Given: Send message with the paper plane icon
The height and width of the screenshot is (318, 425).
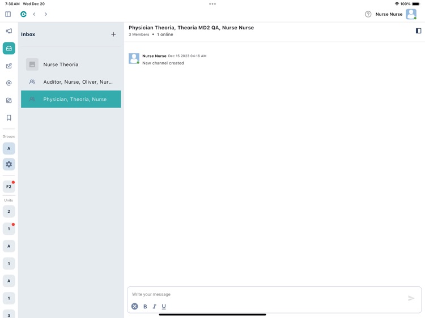Looking at the screenshot, I should [x=411, y=298].
